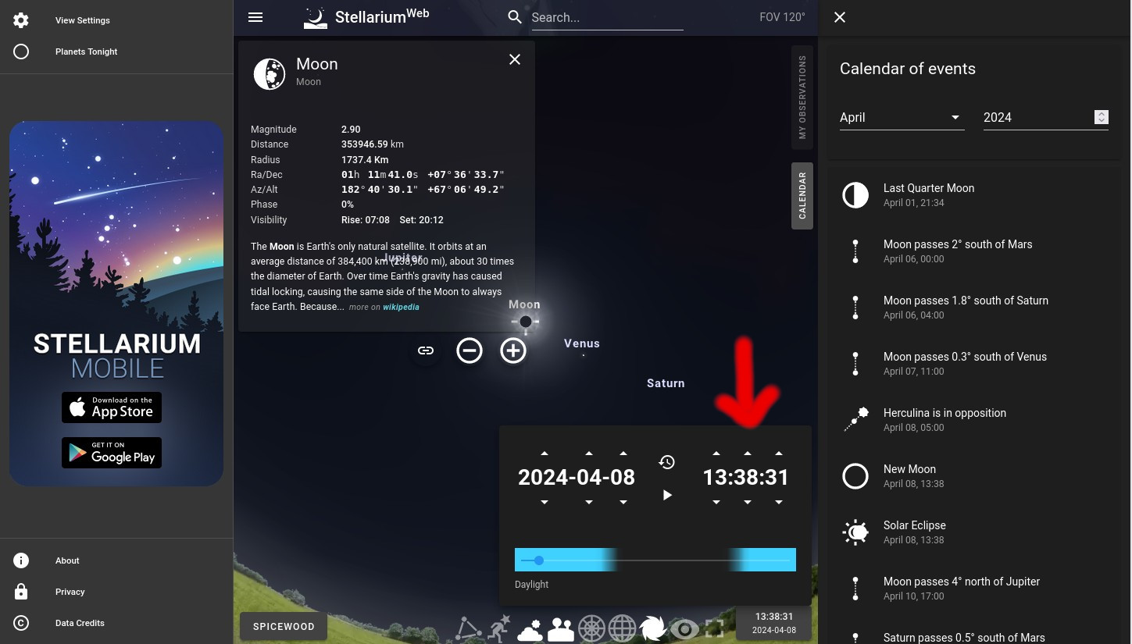Viewport: 1132px width, 644px height.
Task: Enable night mode eye icon
Action: tap(684, 628)
